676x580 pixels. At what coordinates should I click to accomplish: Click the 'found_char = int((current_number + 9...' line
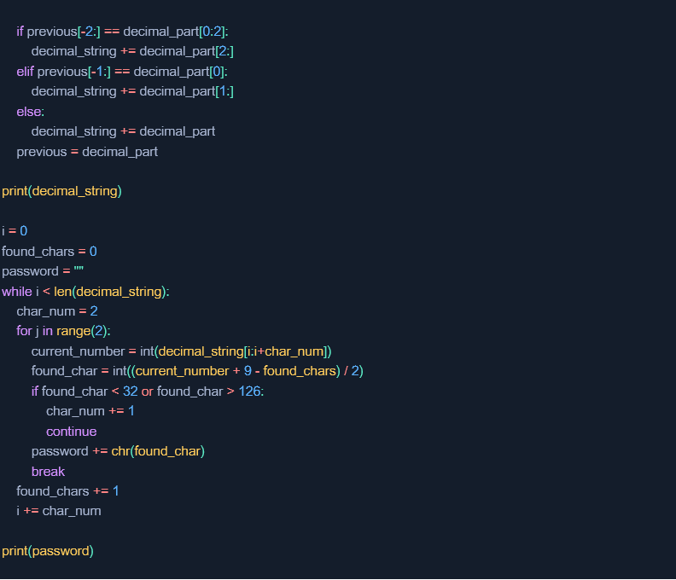(197, 371)
